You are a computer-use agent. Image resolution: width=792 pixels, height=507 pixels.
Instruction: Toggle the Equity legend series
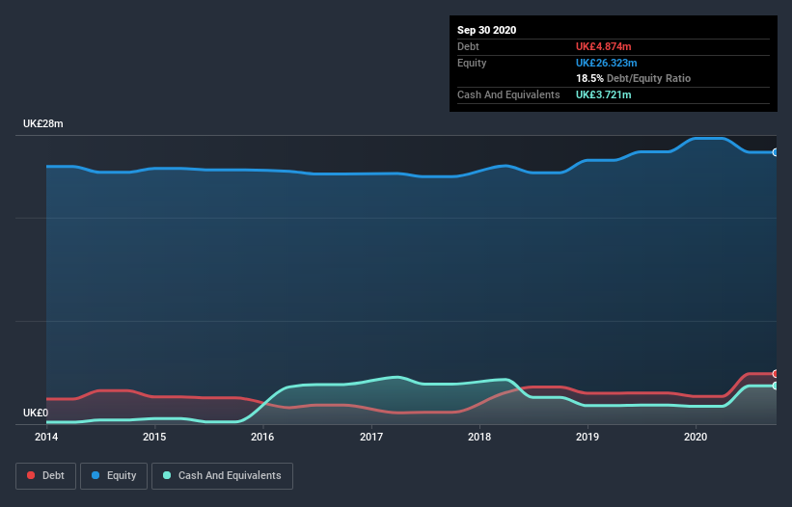point(114,476)
